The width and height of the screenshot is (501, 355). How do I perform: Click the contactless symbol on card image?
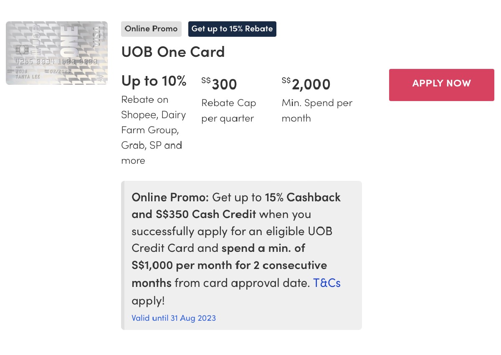click(98, 78)
